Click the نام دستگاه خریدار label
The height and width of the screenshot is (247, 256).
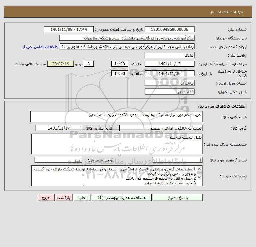pyautogui.click(x=231, y=38)
